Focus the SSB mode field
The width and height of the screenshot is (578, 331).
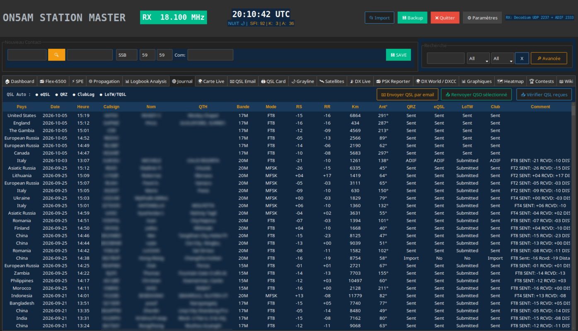pos(126,55)
